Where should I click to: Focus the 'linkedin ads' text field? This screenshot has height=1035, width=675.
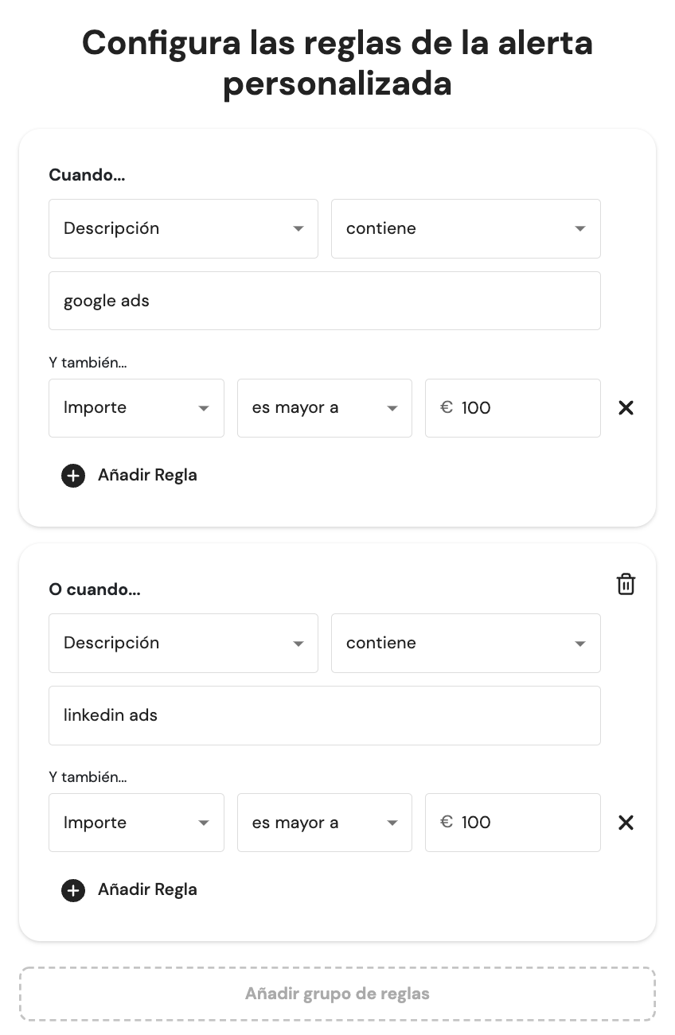click(x=324, y=715)
